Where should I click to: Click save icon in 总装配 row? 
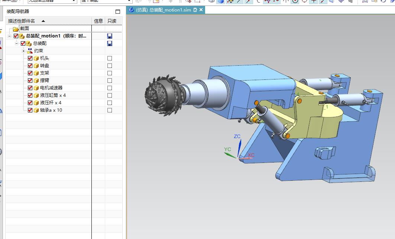[x=110, y=43]
